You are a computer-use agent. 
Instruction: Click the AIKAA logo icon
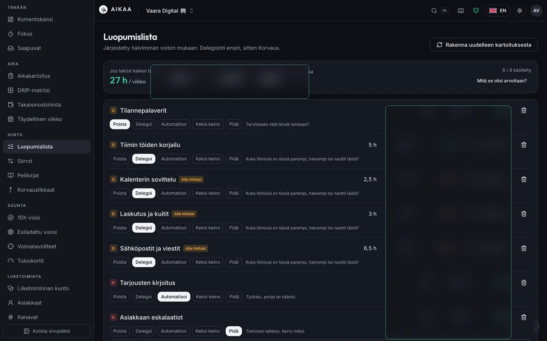pos(103,10)
